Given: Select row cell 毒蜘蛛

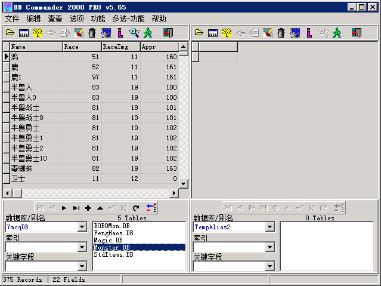Looking at the screenshot, I should coord(36,168).
